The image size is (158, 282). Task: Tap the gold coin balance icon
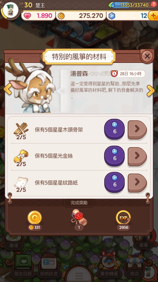tap(61, 16)
